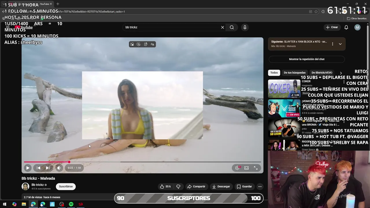Like the video (55 k)
Screen dimensions: 370x208
coord(166,187)
